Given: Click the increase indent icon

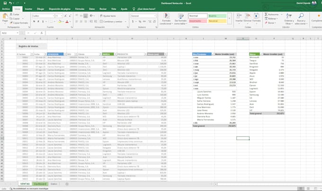Looking at the screenshot, I should [x=96, y=21].
